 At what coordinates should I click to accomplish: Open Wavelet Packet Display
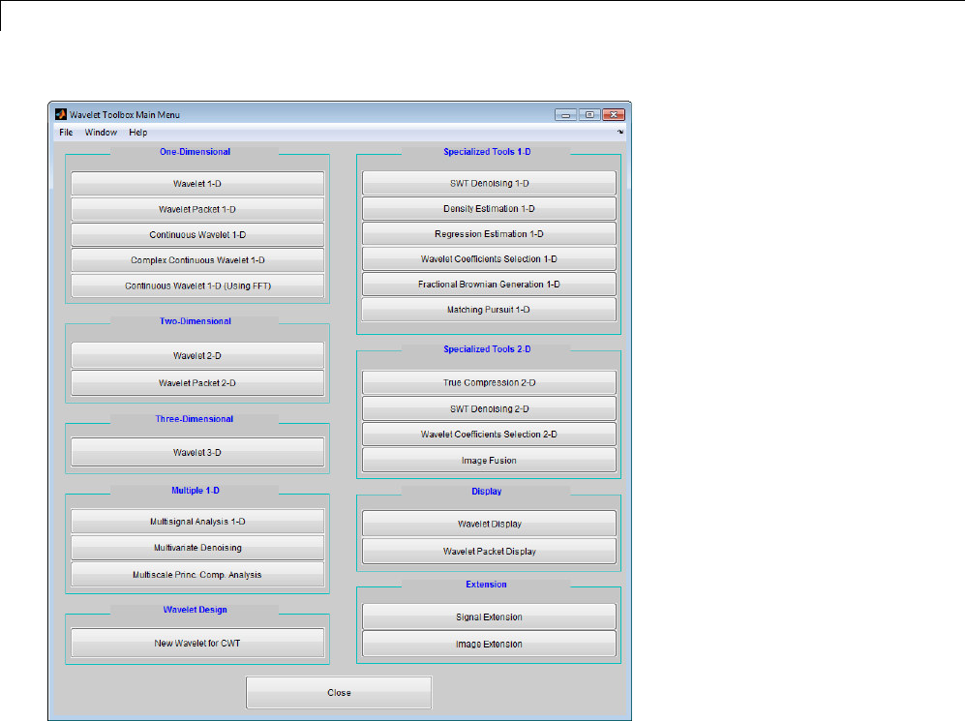[489, 552]
